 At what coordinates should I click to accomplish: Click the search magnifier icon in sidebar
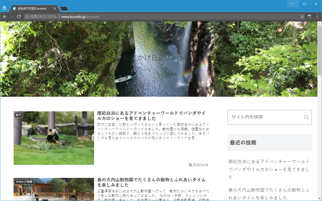point(306,117)
